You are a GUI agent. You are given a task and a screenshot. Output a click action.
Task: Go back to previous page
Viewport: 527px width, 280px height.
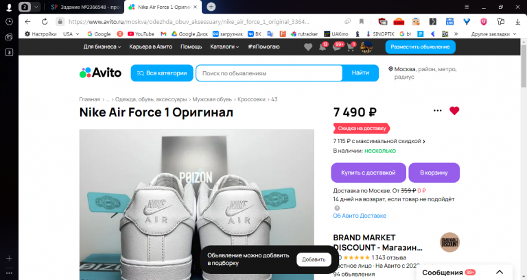point(28,21)
